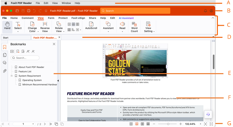Open the Protect ribbon tab
This screenshot has height=127, width=233.
click(x=63, y=18)
